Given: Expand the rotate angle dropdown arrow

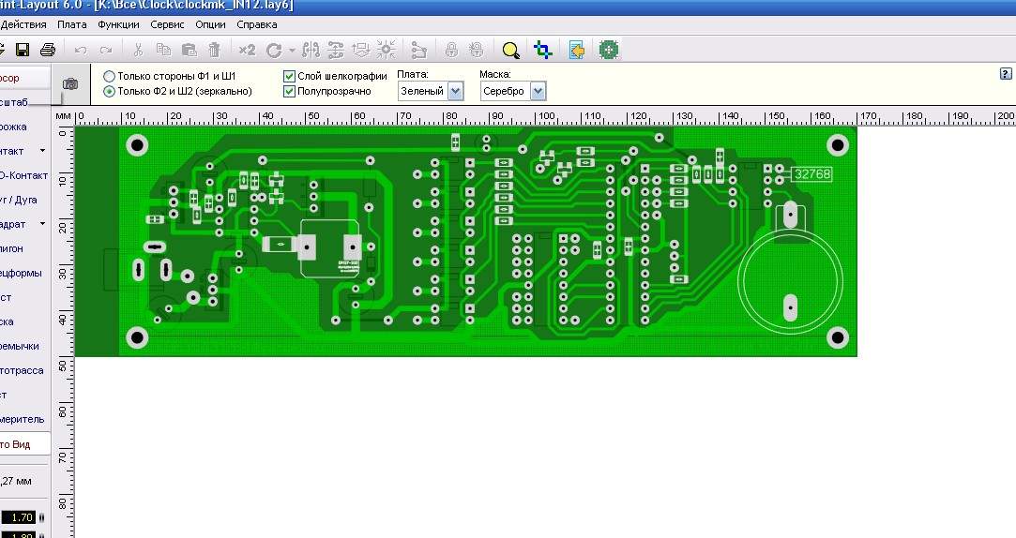Looking at the screenshot, I should (x=292, y=51).
